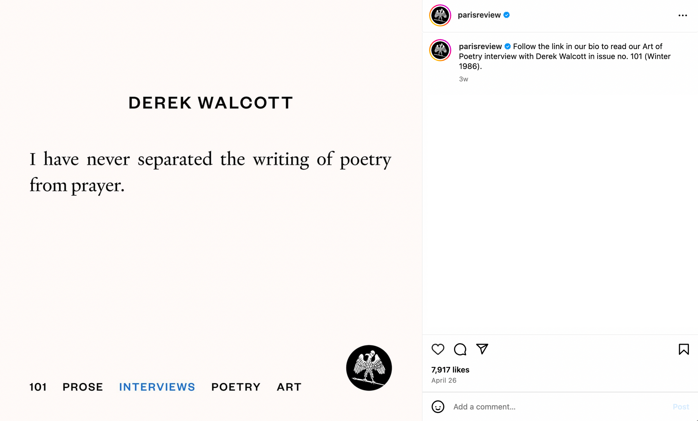Select the INTERVIEWS label on the quote card
This screenshot has height=421, width=698.
[157, 387]
